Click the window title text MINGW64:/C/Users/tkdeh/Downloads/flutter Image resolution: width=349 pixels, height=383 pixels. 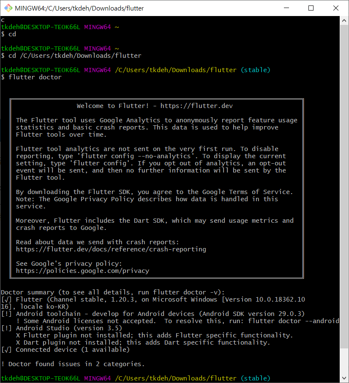click(79, 8)
